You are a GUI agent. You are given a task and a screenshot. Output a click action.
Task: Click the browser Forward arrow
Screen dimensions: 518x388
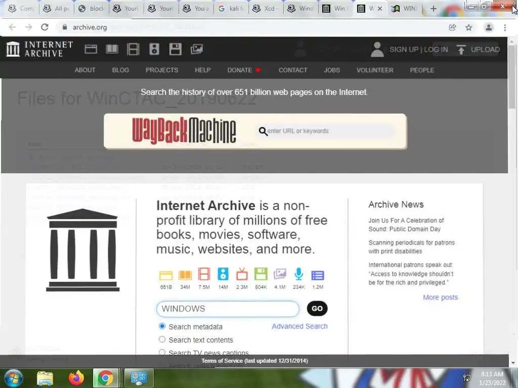(x=29, y=27)
